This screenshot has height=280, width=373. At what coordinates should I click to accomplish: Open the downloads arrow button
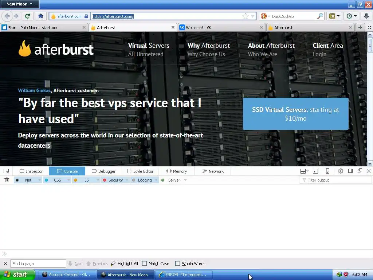tap(366, 16)
